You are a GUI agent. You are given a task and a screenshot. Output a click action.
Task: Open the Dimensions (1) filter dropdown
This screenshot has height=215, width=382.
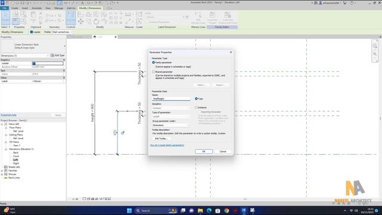coord(24,56)
